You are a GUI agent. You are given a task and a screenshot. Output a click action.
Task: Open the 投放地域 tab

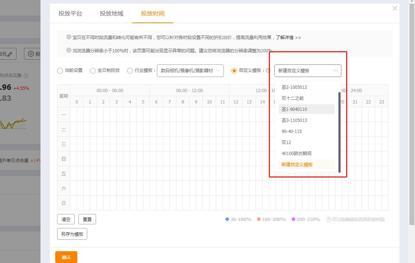(112, 13)
